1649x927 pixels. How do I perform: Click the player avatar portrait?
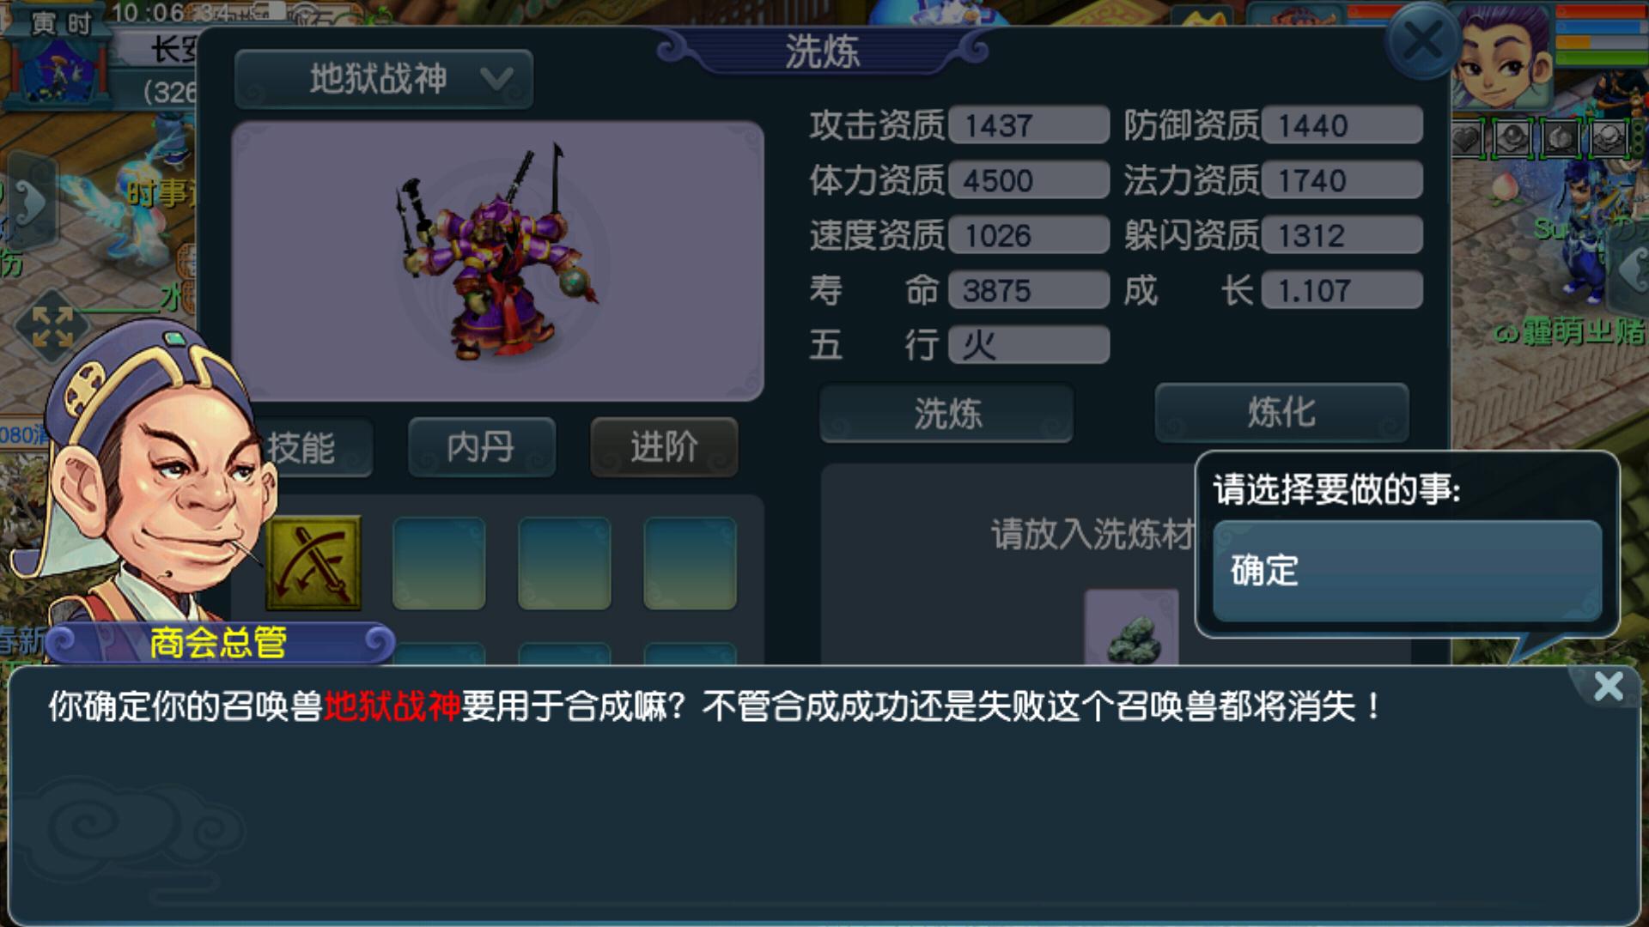pyautogui.click(x=1502, y=53)
